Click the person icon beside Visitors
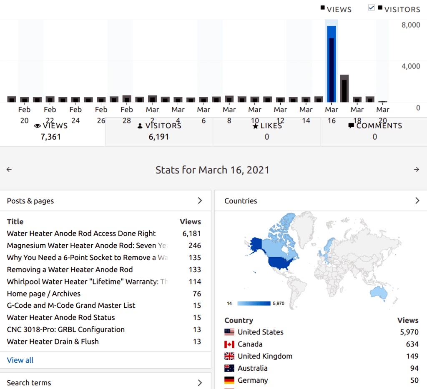427x389 pixels. (x=140, y=125)
